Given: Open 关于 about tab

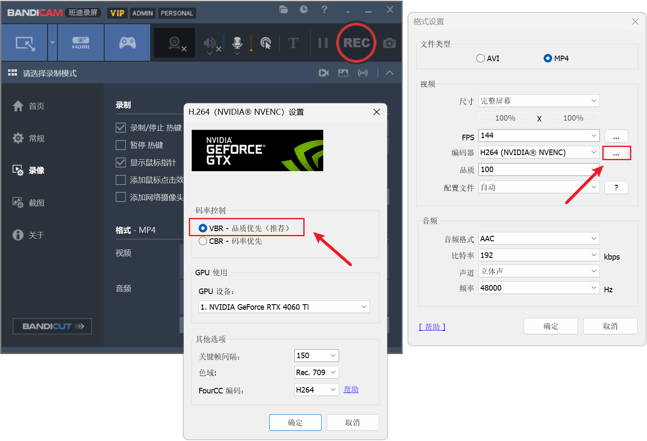Looking at the screenshot, I should [29, 235].
